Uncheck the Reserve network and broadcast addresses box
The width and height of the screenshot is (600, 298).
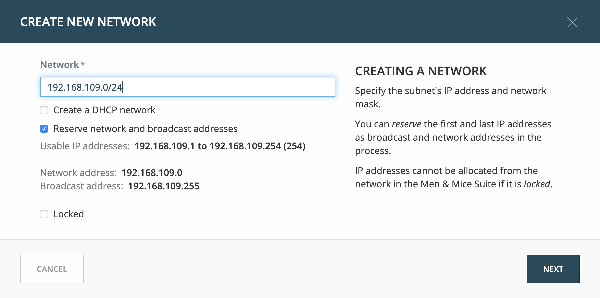point(44,129)
